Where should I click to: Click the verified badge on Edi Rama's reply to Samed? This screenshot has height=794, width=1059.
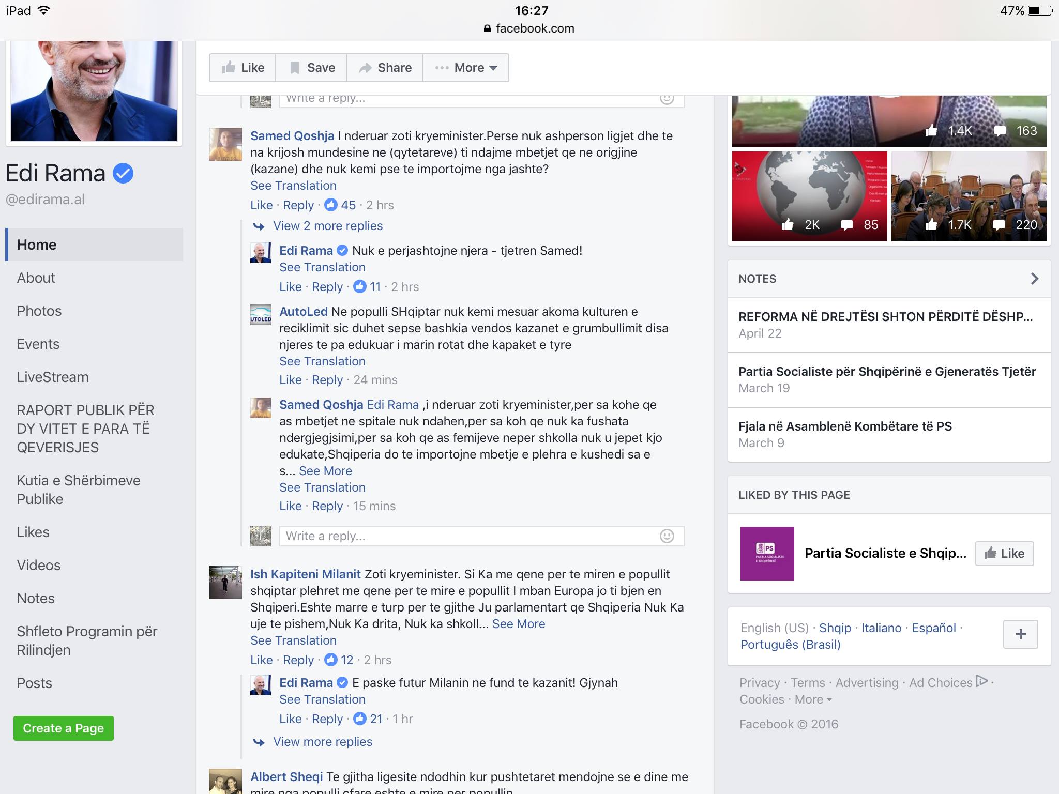342,251
